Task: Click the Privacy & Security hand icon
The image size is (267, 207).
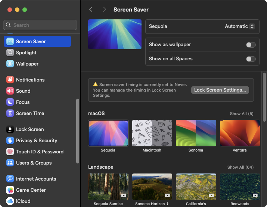Action: 10,141
